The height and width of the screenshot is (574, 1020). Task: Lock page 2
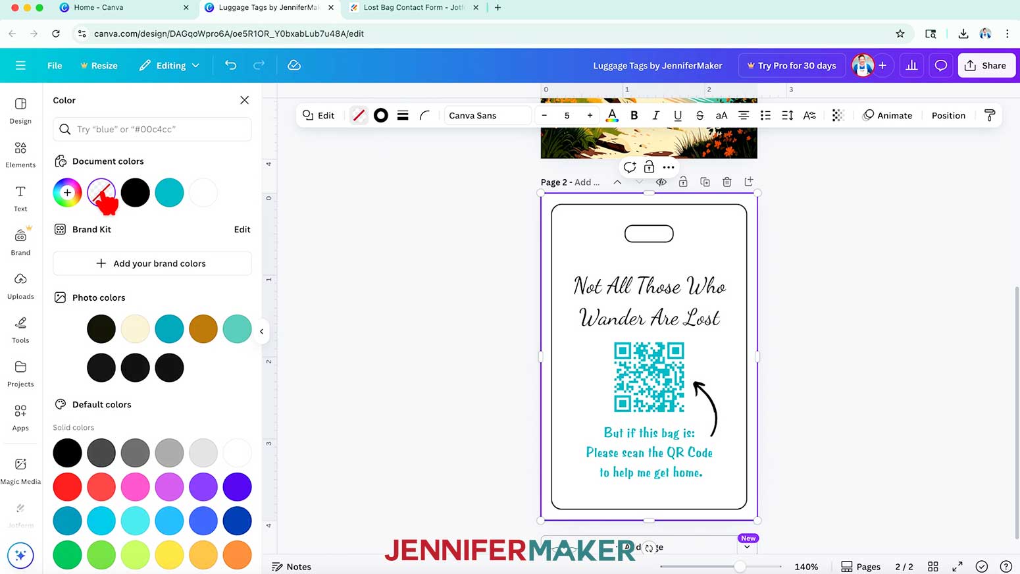coord(683,182)
